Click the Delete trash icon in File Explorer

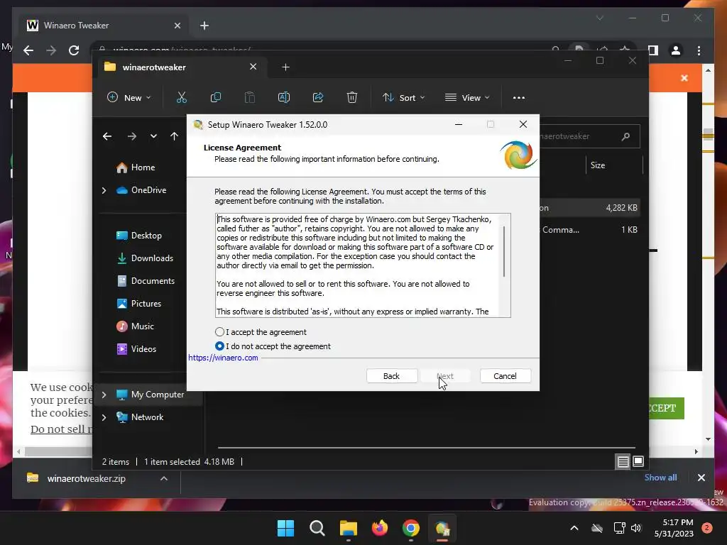(x=352, y=97)
